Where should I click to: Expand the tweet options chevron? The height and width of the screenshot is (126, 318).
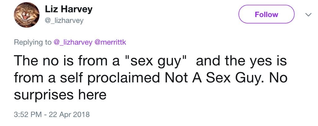pyautogui.click(x=308, y=15)
